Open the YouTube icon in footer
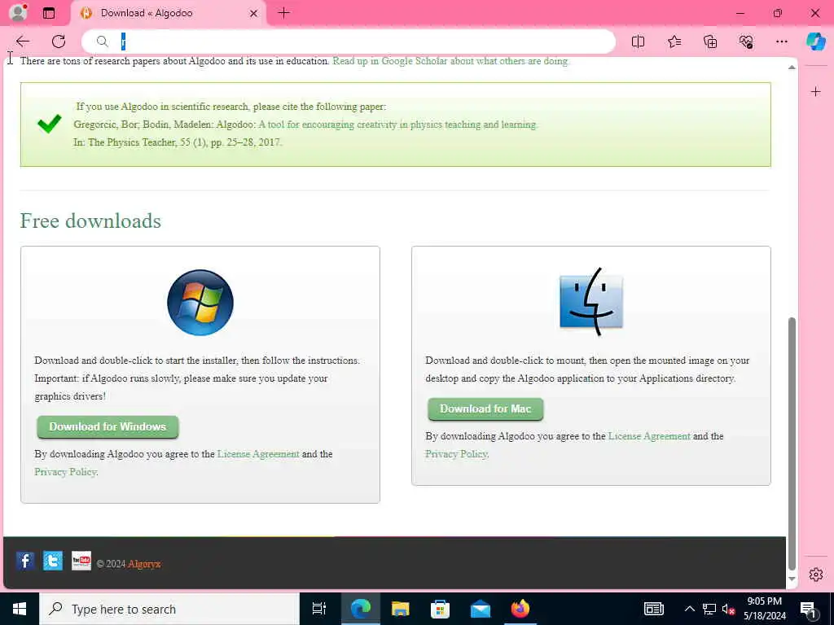 (x=81, y=561)
